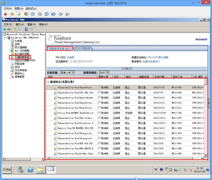Select 网络连接 tree node
The width and height of the screenshot is (212, 180).
pyautogui.click(x=19, y=64)
